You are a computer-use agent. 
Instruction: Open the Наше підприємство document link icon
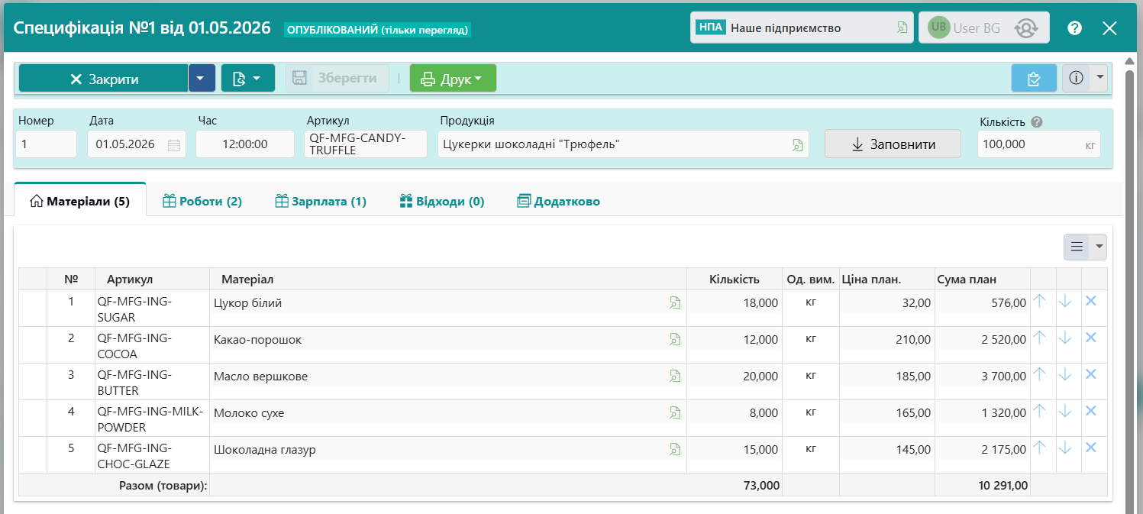click(x=902, y=28)
